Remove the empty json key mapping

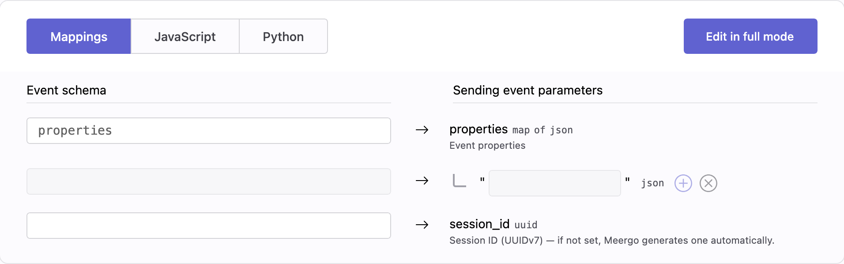pos(708,183)
